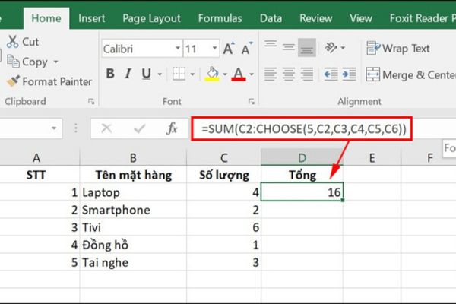Click the Copy icon

(x=13, y=62)
